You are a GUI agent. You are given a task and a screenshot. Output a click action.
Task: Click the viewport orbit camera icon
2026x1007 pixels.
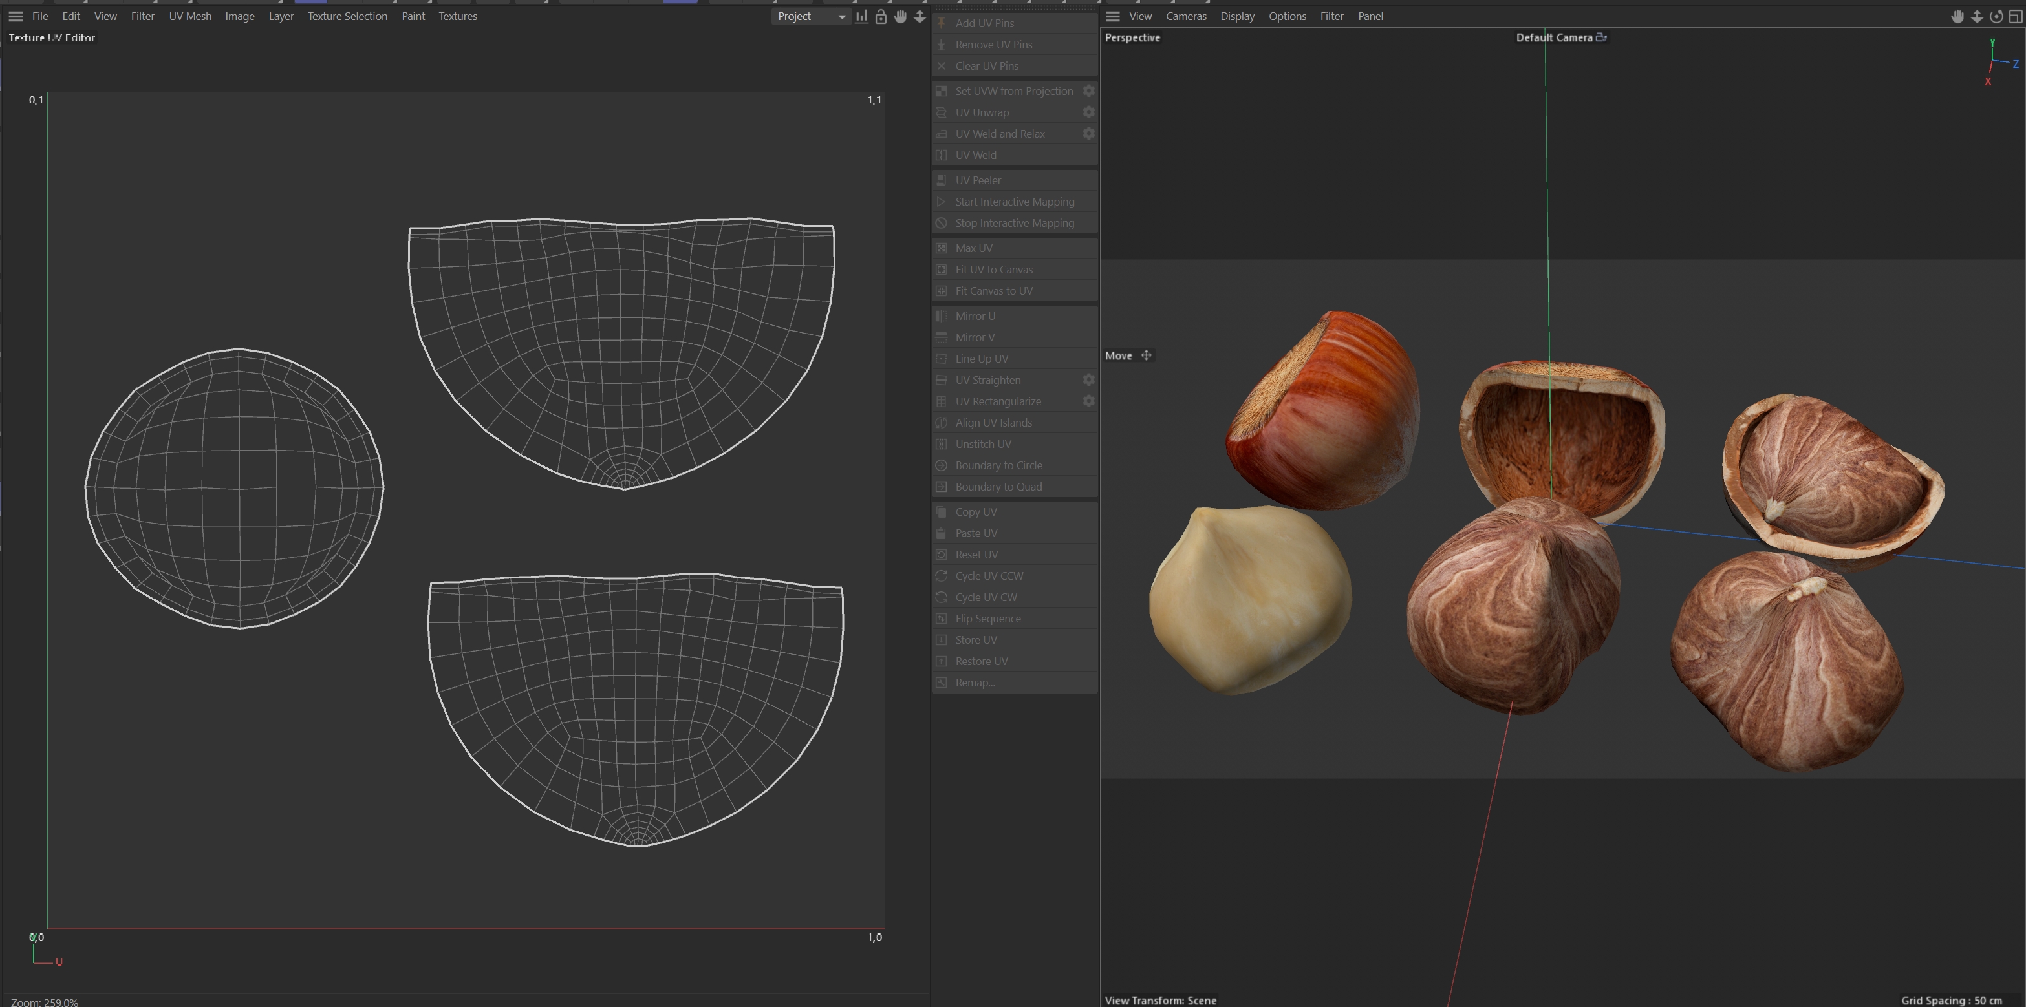tap(1996, 17)
